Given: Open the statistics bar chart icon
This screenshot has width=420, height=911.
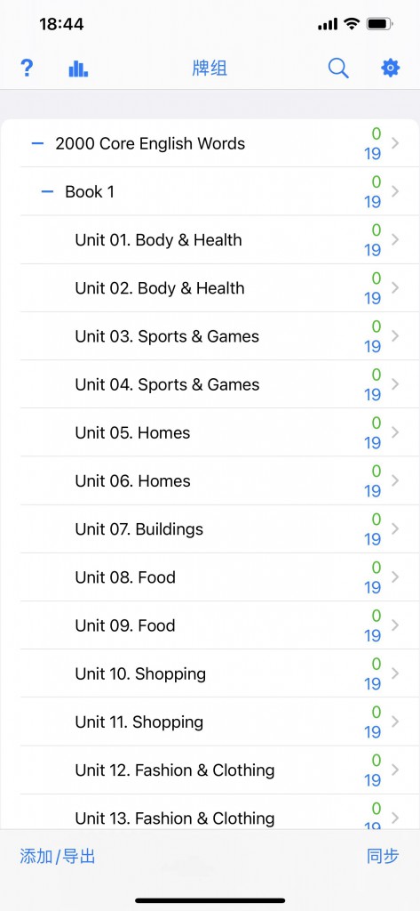Looking at the screenshot, I should (x=78, y=69).
